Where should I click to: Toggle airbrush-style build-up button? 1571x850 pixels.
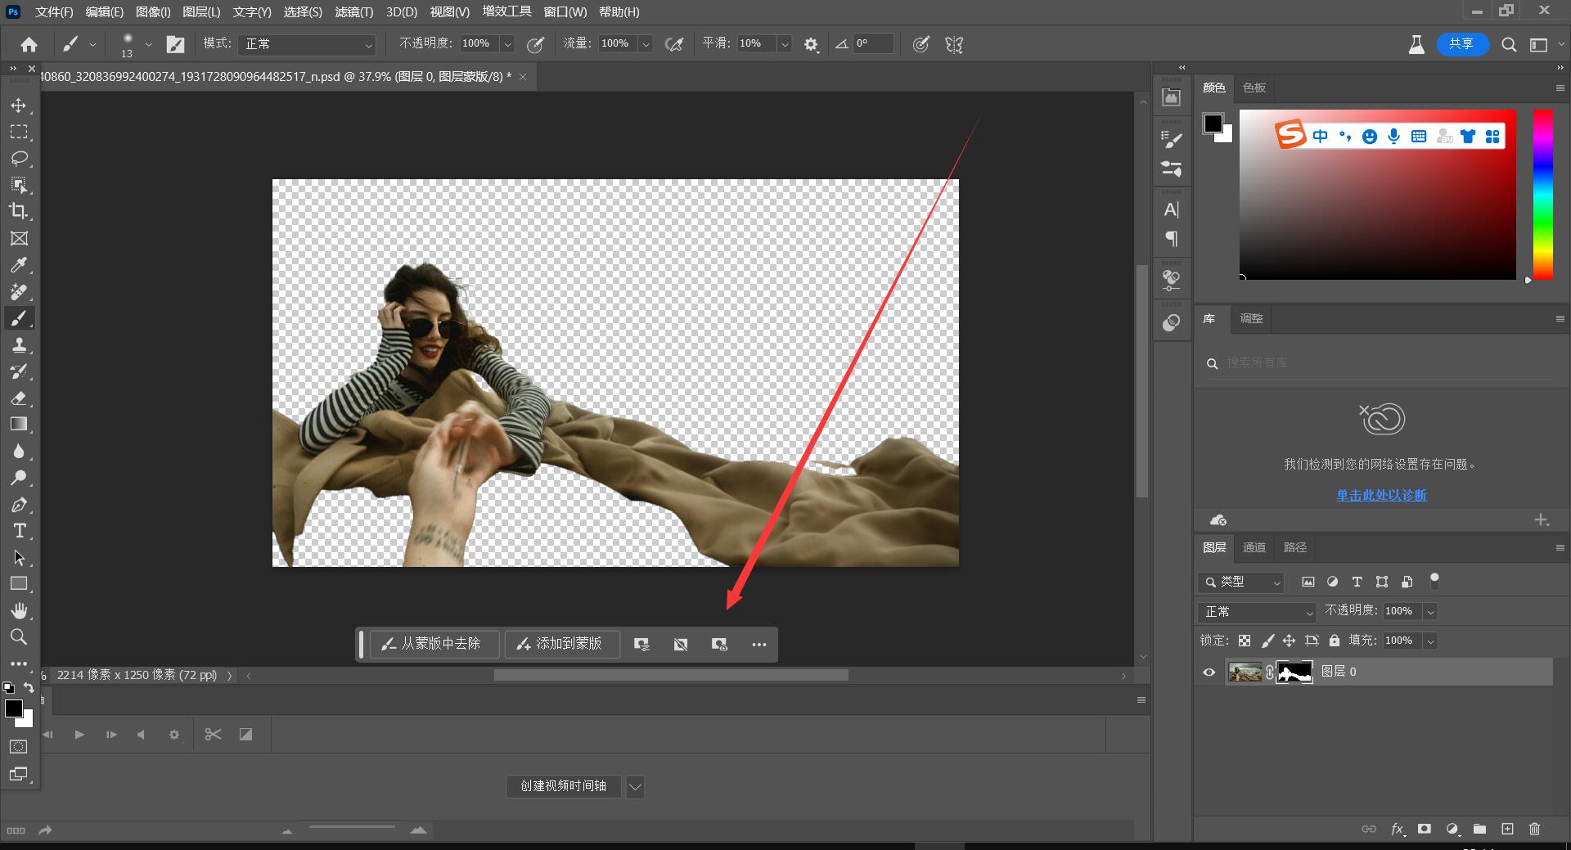pyautogui.click(x=674, y=45)
